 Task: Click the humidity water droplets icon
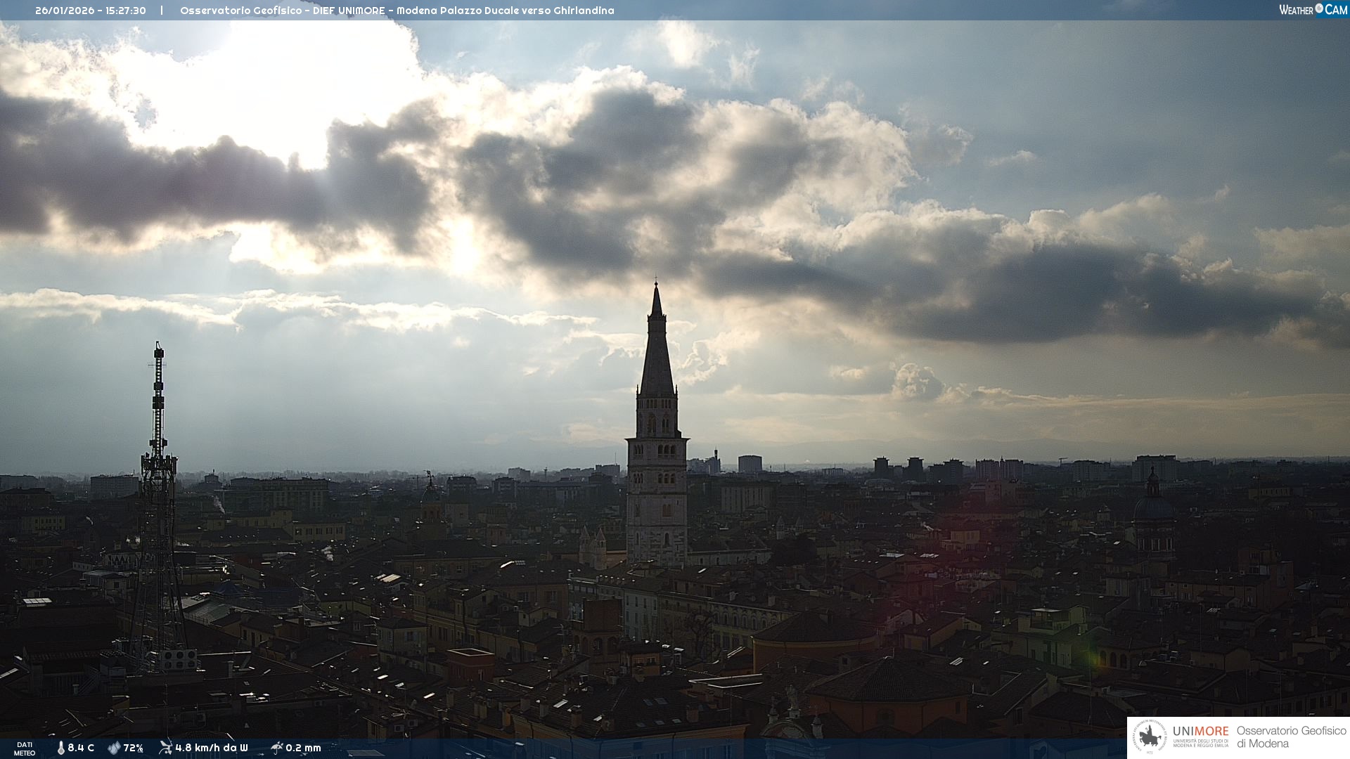[x=114, y=748]
